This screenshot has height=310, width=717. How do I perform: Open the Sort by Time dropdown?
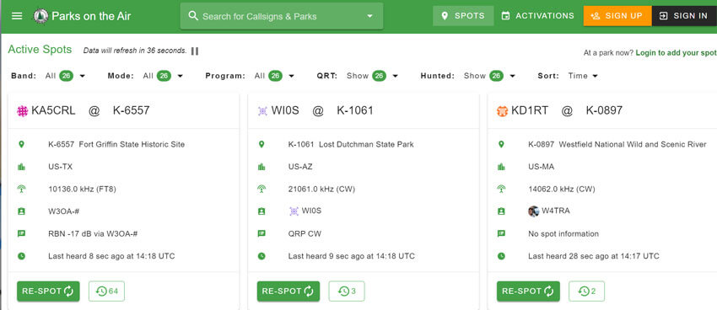(583, 76)
